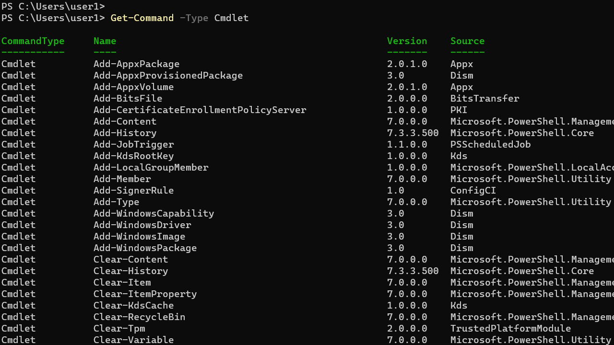Click the Cmdlet argument after -Type
The height and width of the screenshot is (345, 614).
point(231,18)
